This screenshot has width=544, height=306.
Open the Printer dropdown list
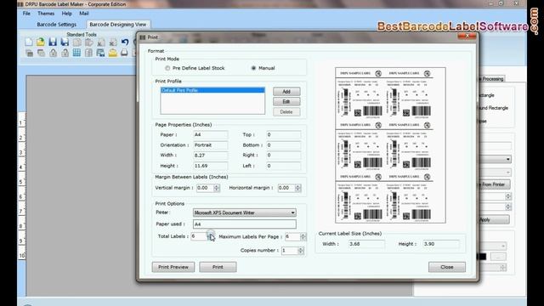coord(292,212)
